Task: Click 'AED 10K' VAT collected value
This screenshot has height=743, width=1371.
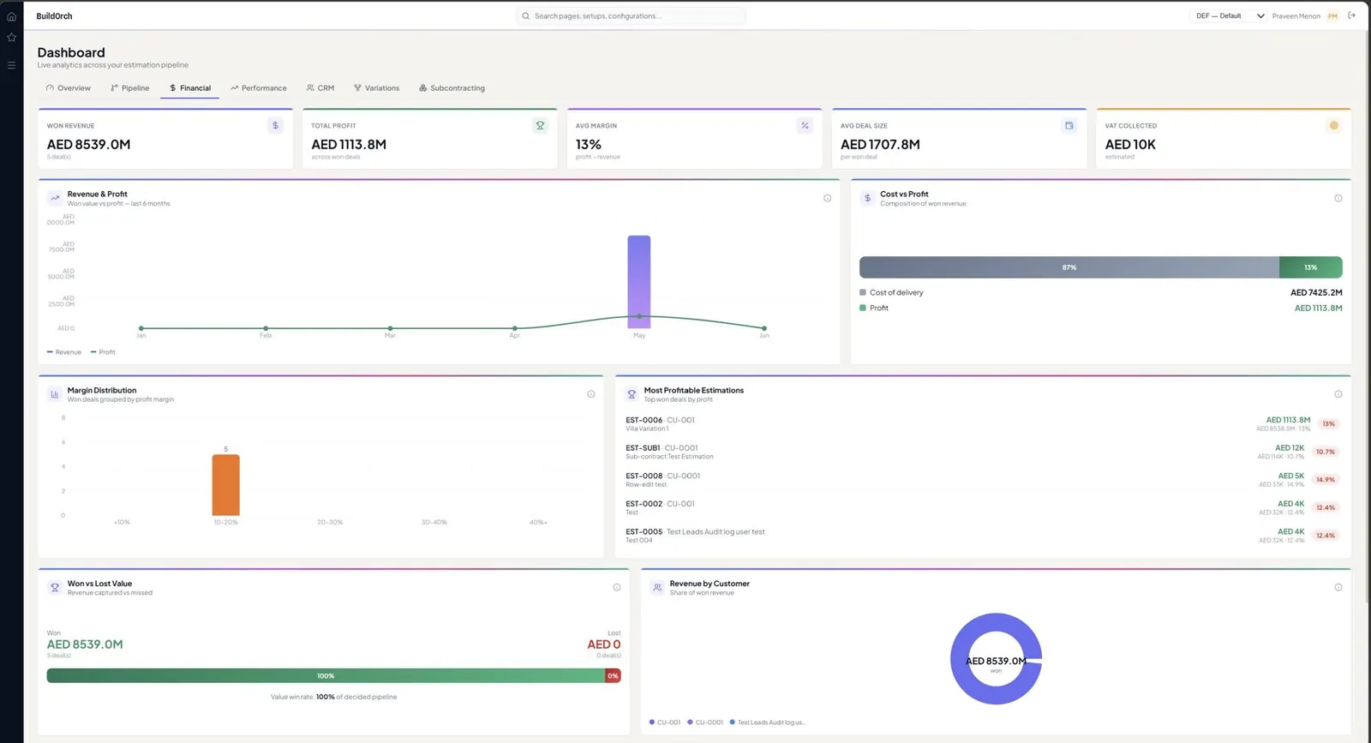Action: coord(1130,145)
